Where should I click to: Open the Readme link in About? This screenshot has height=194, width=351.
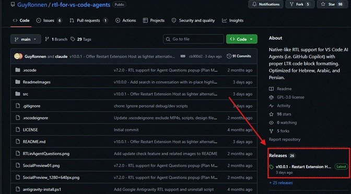click(x=280, y=89)
